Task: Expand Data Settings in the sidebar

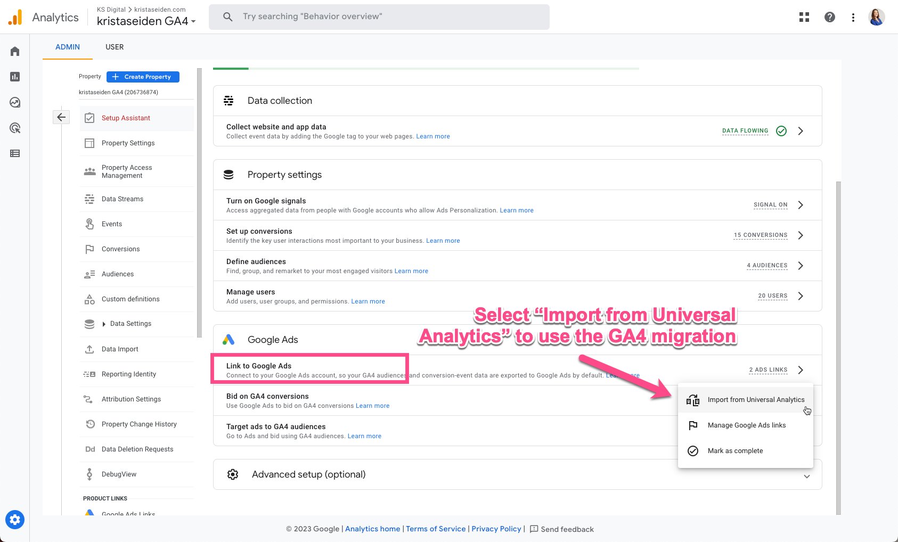Action: 130,323
